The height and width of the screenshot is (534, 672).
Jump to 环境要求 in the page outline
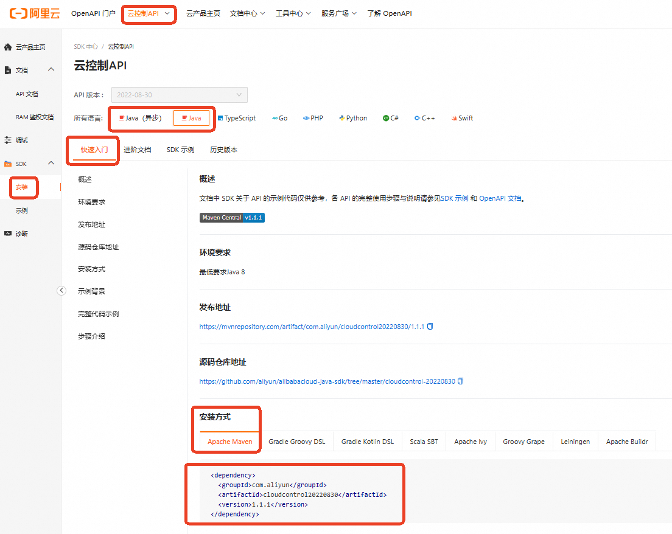click(x=92, y=202)
